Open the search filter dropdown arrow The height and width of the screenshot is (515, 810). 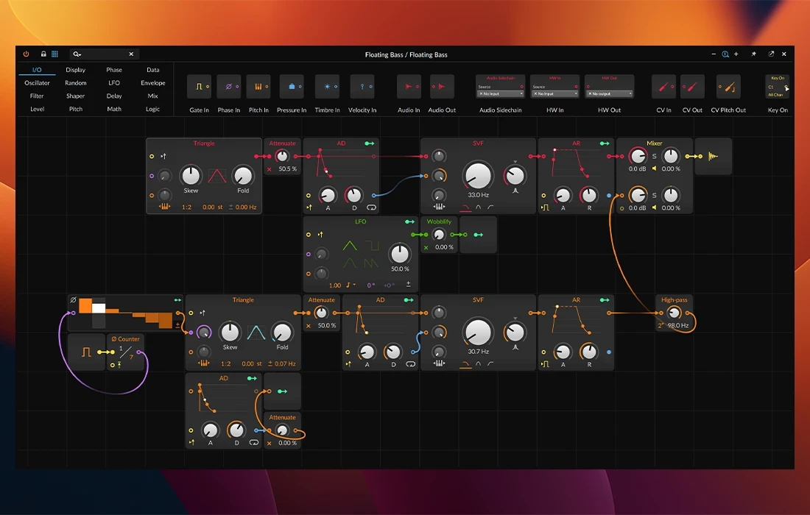[78, 54]
